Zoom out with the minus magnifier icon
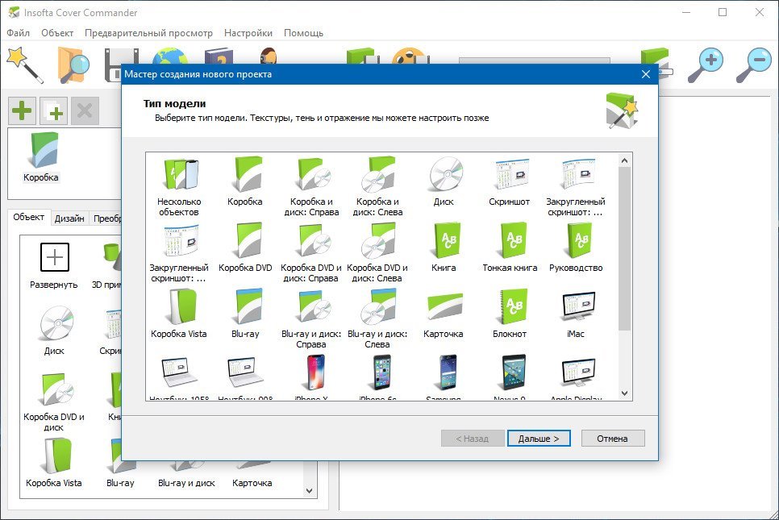Viewport: 779px width, 520px height. click(753, 65)
